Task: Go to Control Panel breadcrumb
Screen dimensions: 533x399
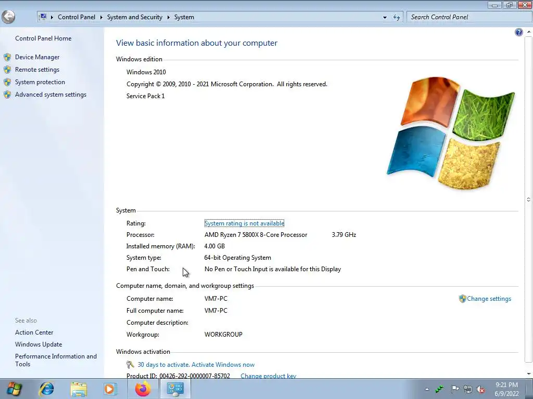Action: click(x=77, y=17)
